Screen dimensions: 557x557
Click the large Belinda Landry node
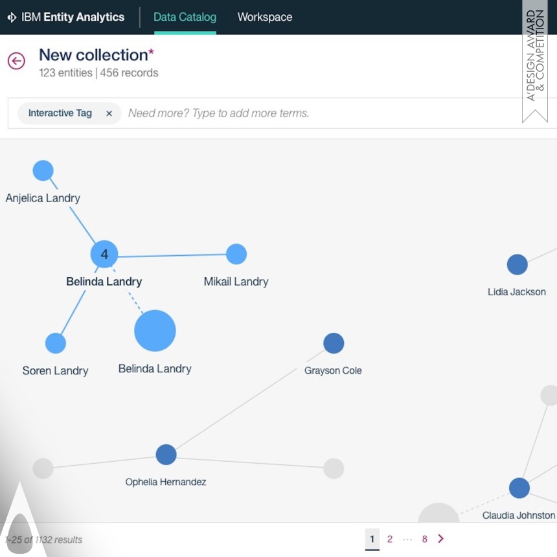pos(155,331)
